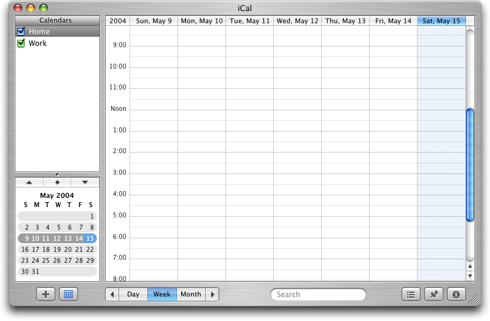Show the info drawer button
The image size is (490, 321).
(456, 294)
